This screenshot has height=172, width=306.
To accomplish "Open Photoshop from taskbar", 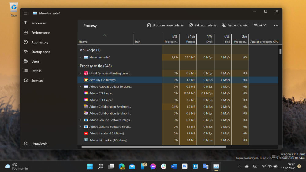I will click(x=185, y=167).
